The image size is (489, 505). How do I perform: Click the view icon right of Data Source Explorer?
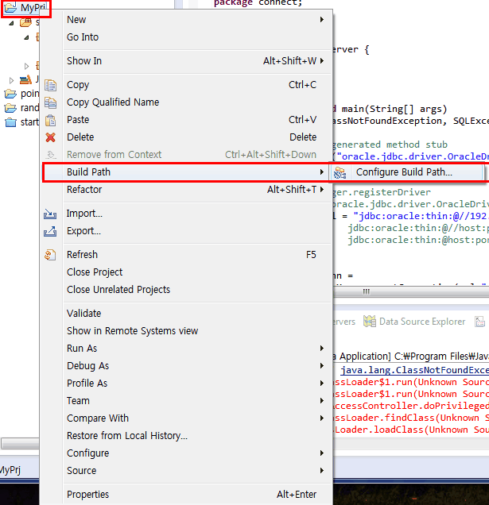[480, 321]
